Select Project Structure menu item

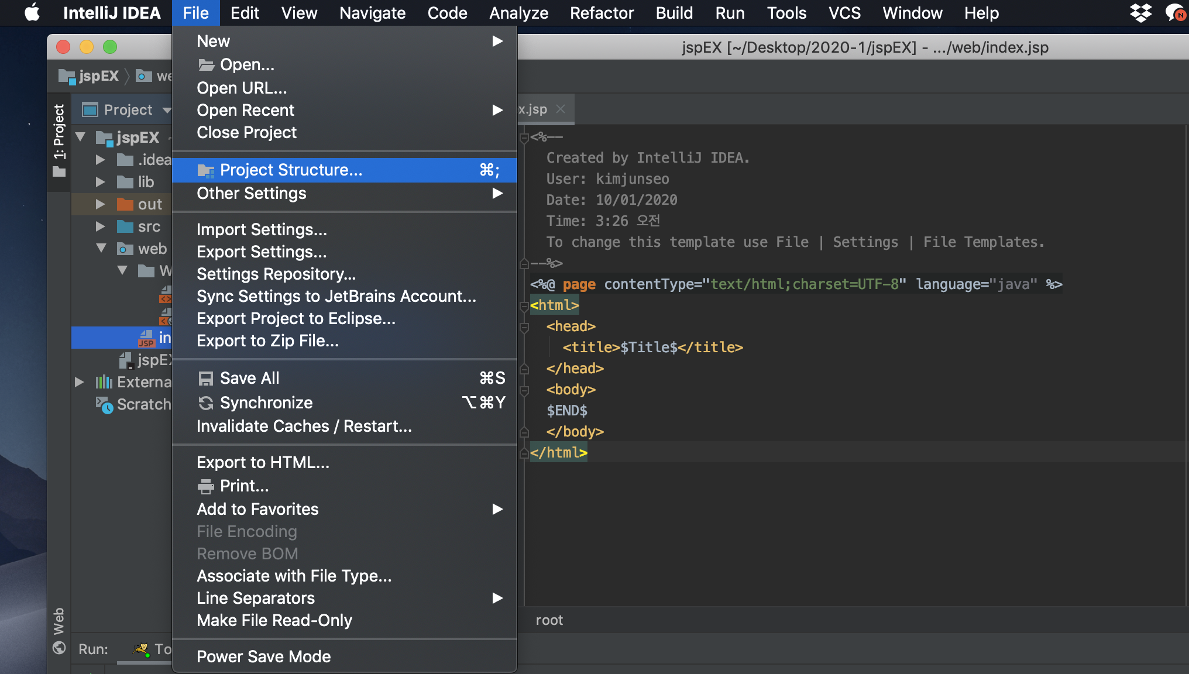coord(345,170)
